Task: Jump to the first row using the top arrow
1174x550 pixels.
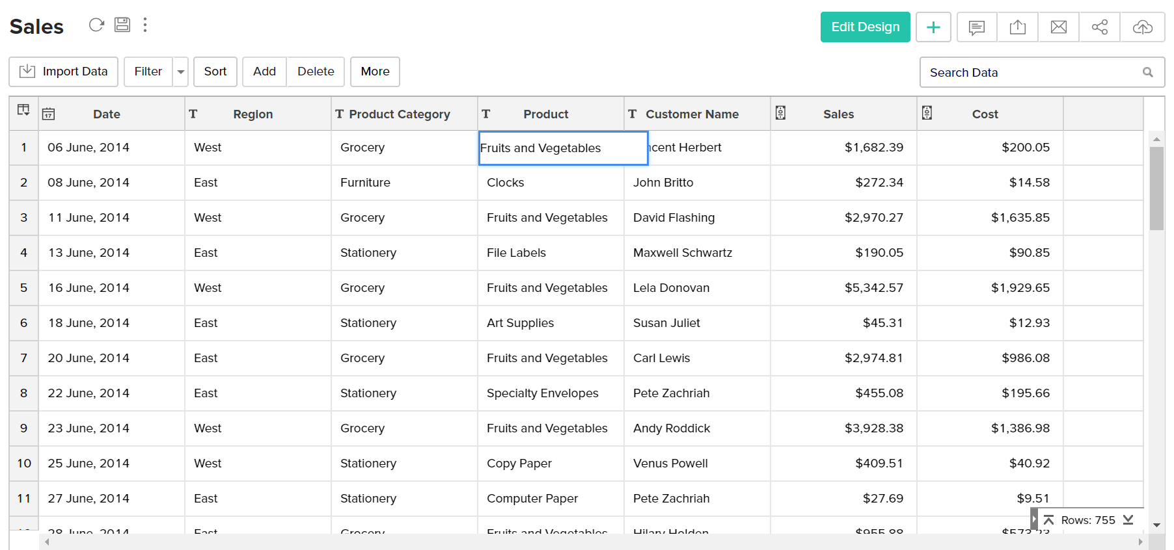Action: (x=1048, y=519)
